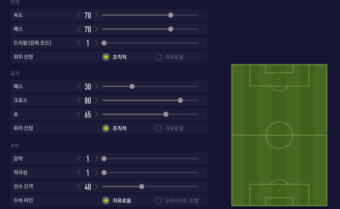Viewport: 340px width, 209px height.
Task: Click the 선수 간격 slider handle
Action: point(142,187)
